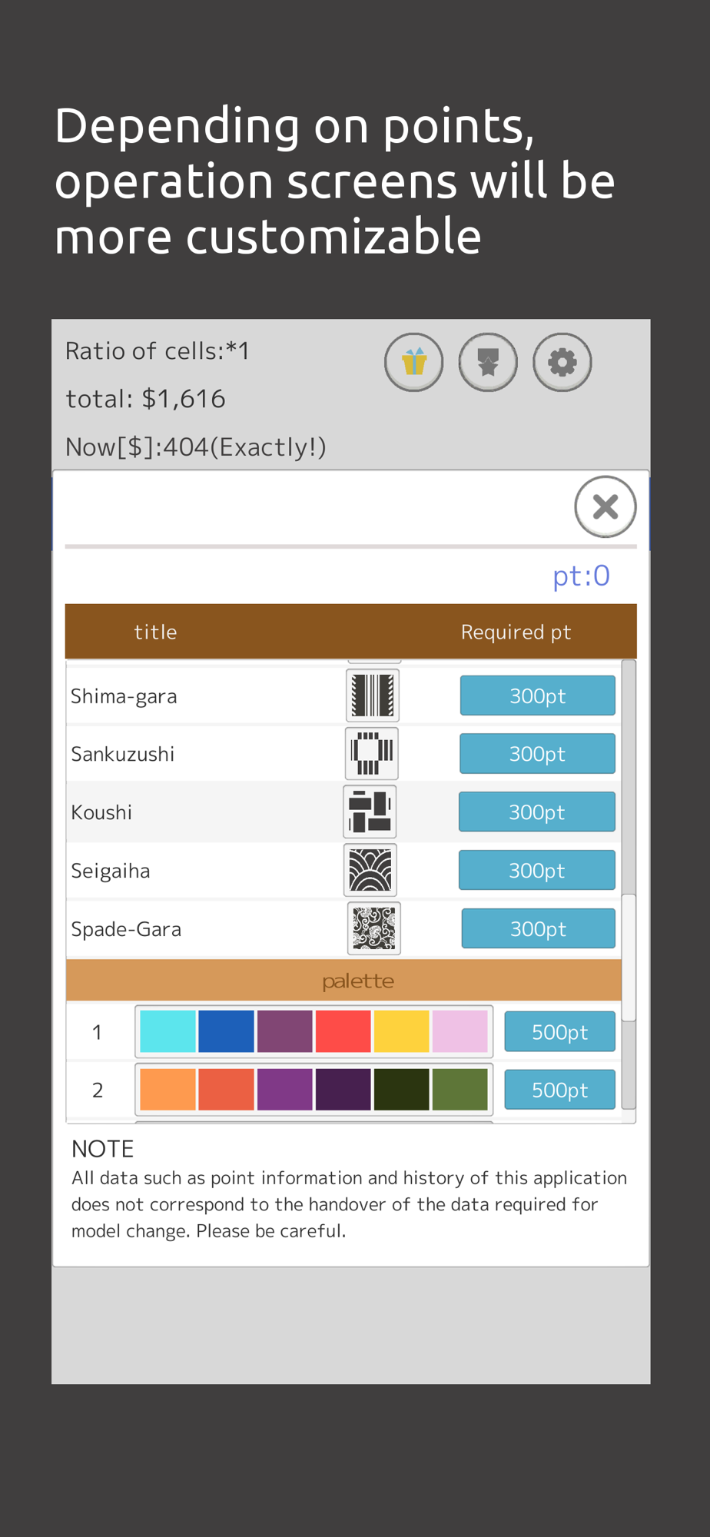Image resolution: width=710 pixels, height=1537 pixels.
Task: Buy palette 2 for 500pt
Action: point(560,1090)
